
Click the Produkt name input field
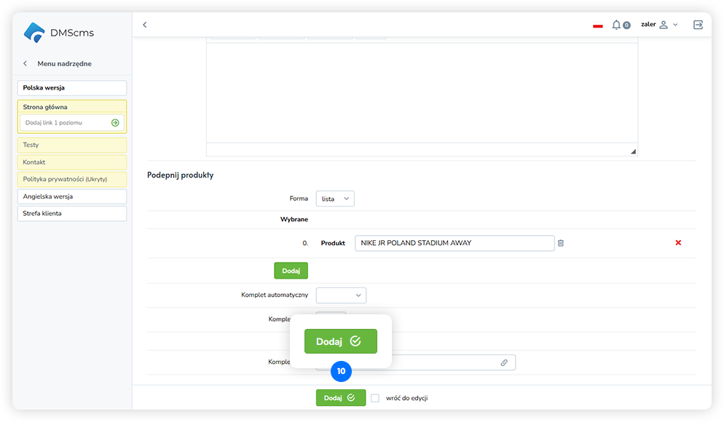pyautogui.click(x=455, y=243)
